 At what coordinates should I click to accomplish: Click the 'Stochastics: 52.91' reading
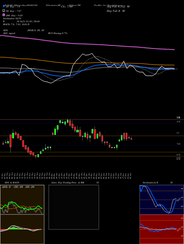click(12, 18)
